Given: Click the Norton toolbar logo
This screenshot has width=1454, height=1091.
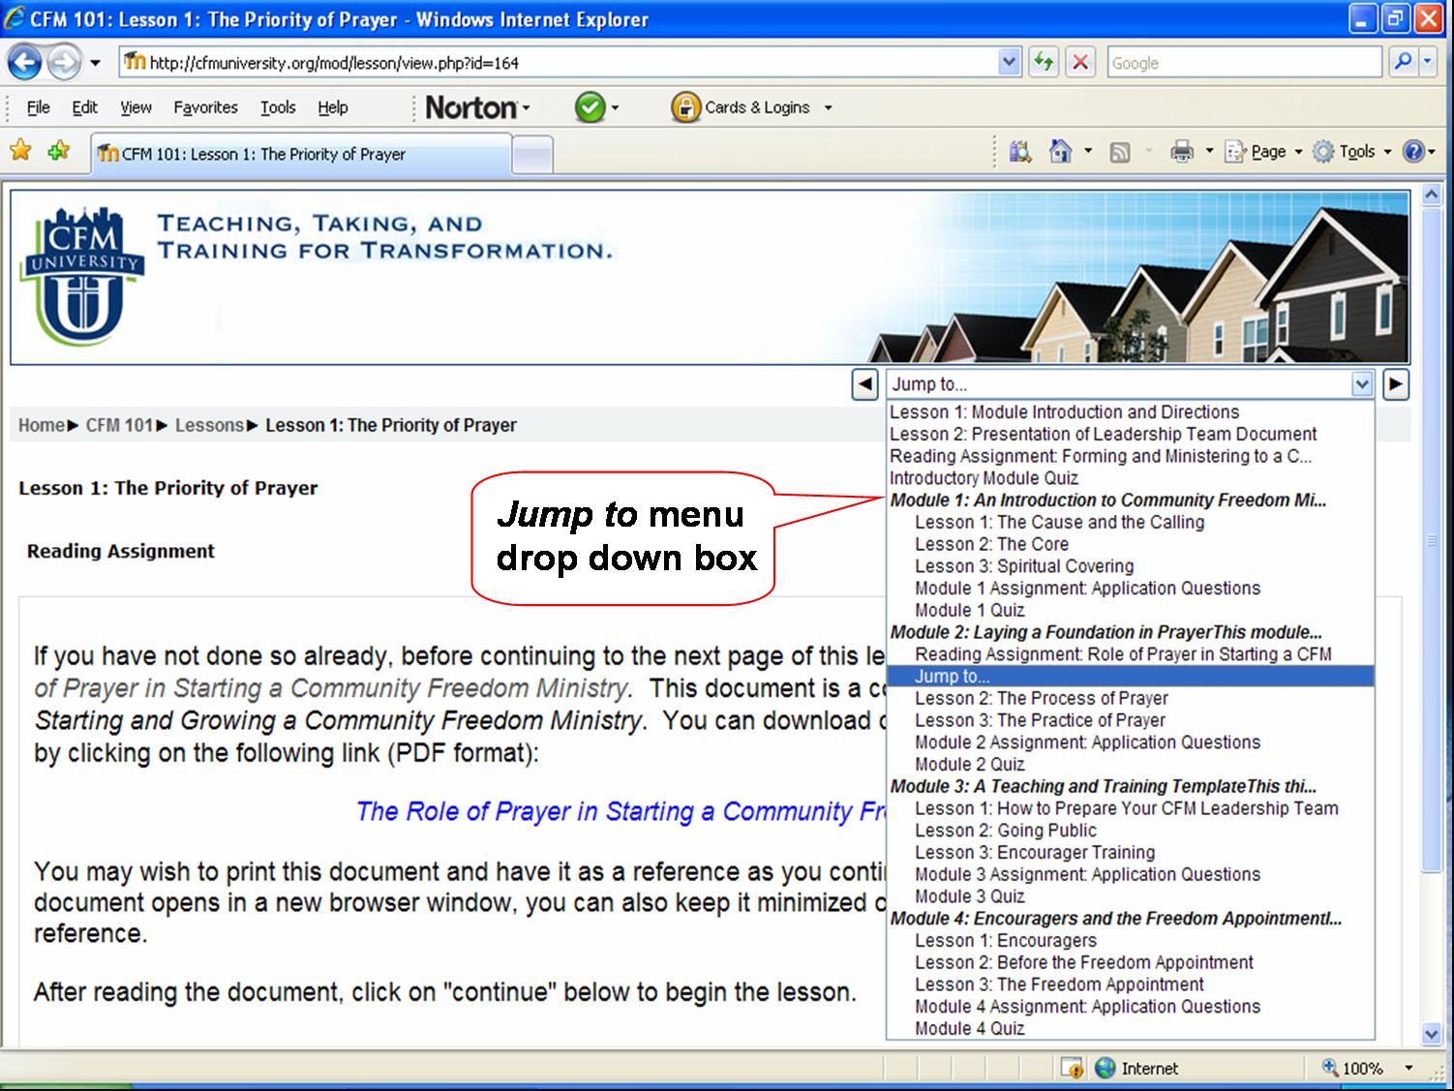Looking at the screenshot, I should click(x=471, y=107).
